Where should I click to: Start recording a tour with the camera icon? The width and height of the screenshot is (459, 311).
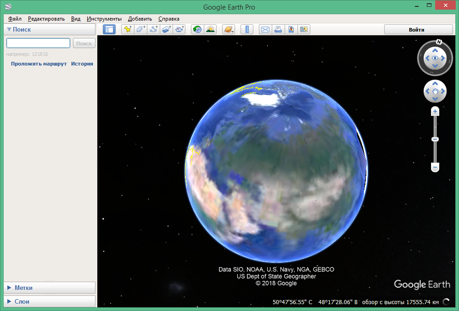pos(179,29)
